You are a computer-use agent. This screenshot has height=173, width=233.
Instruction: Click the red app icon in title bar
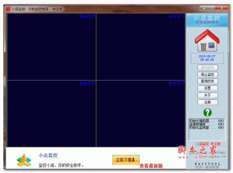(x=8, y=9)
